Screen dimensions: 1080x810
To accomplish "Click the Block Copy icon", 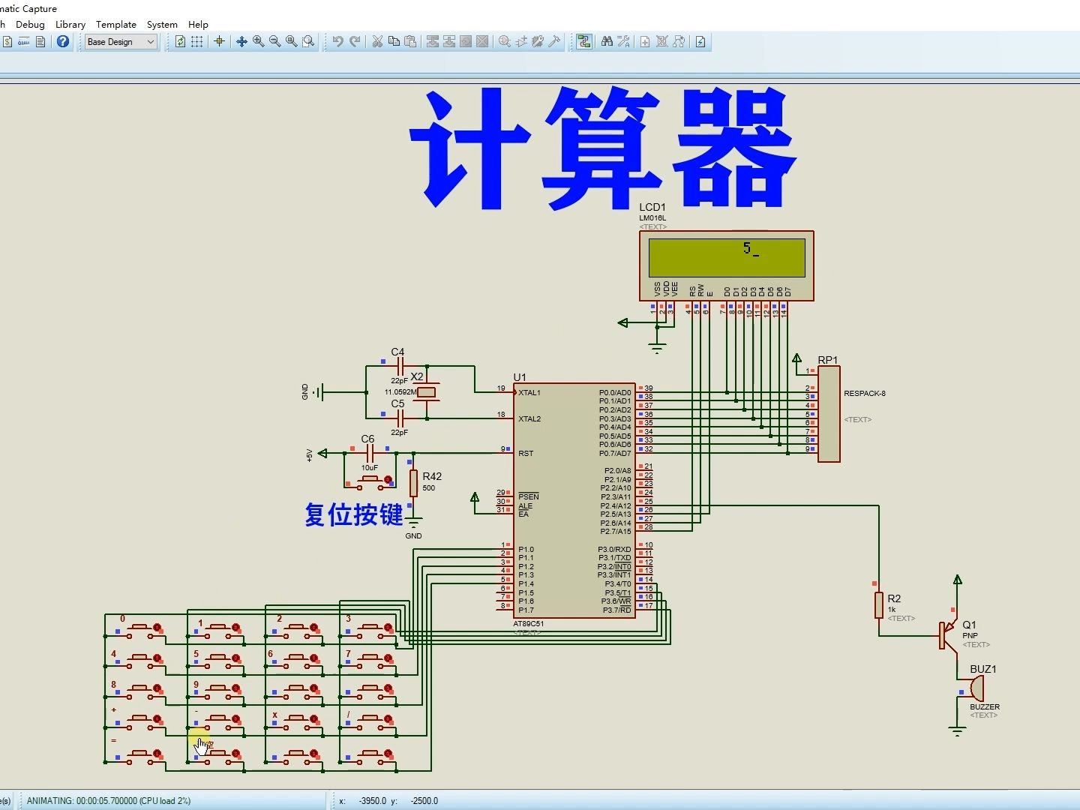I will click(433, 41).
